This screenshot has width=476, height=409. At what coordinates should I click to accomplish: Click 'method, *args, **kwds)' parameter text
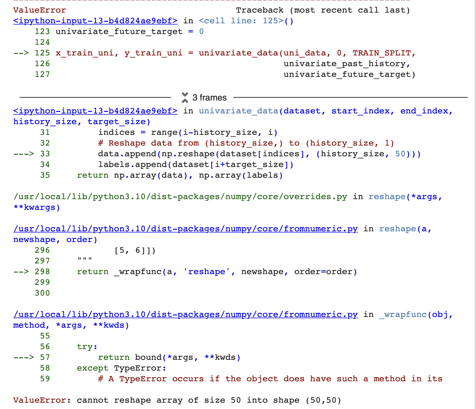71,325
